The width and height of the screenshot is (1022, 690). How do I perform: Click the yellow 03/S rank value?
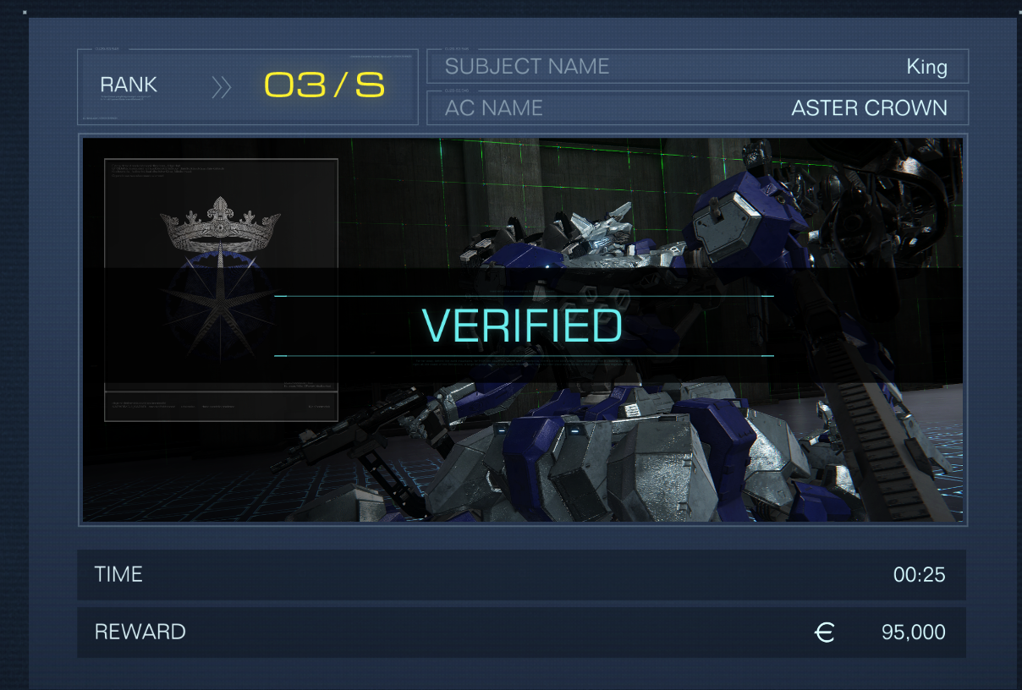coord(325,85)
